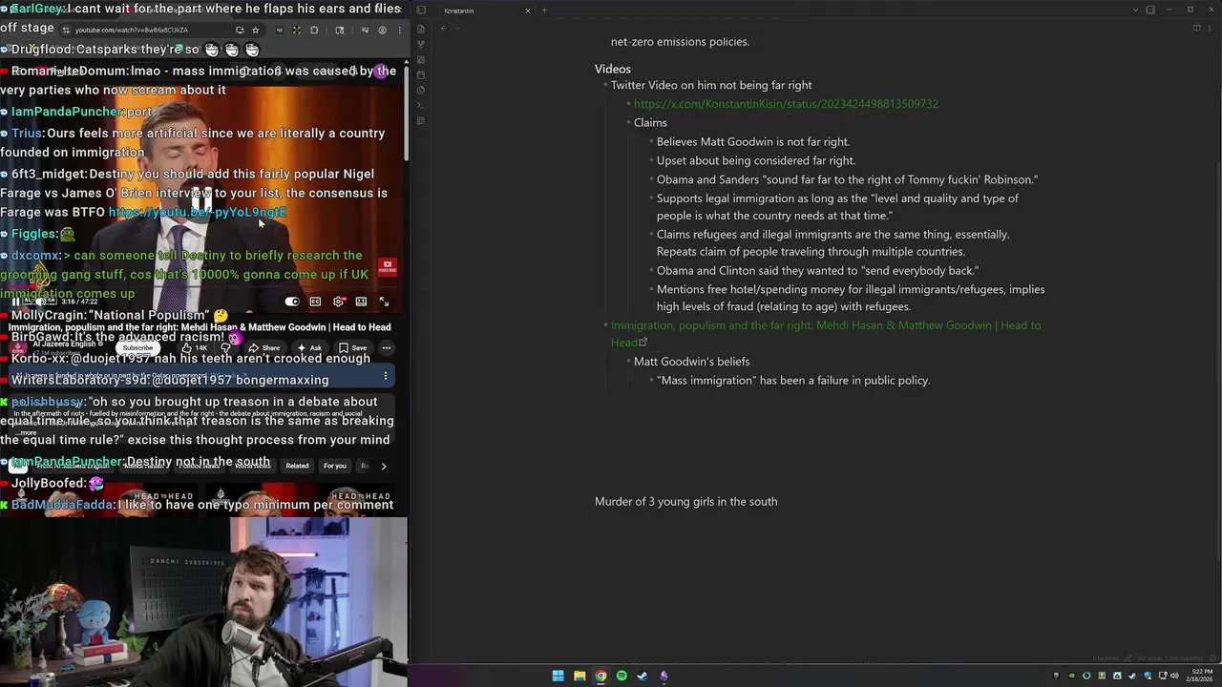Screen dimensions: 1222x687
Task: Toggle the Obsidian left sidebar icon
Action: tap(421, 10)
